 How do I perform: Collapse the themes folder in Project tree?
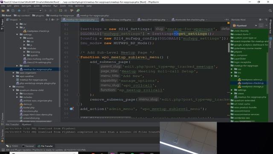(10, 87)
